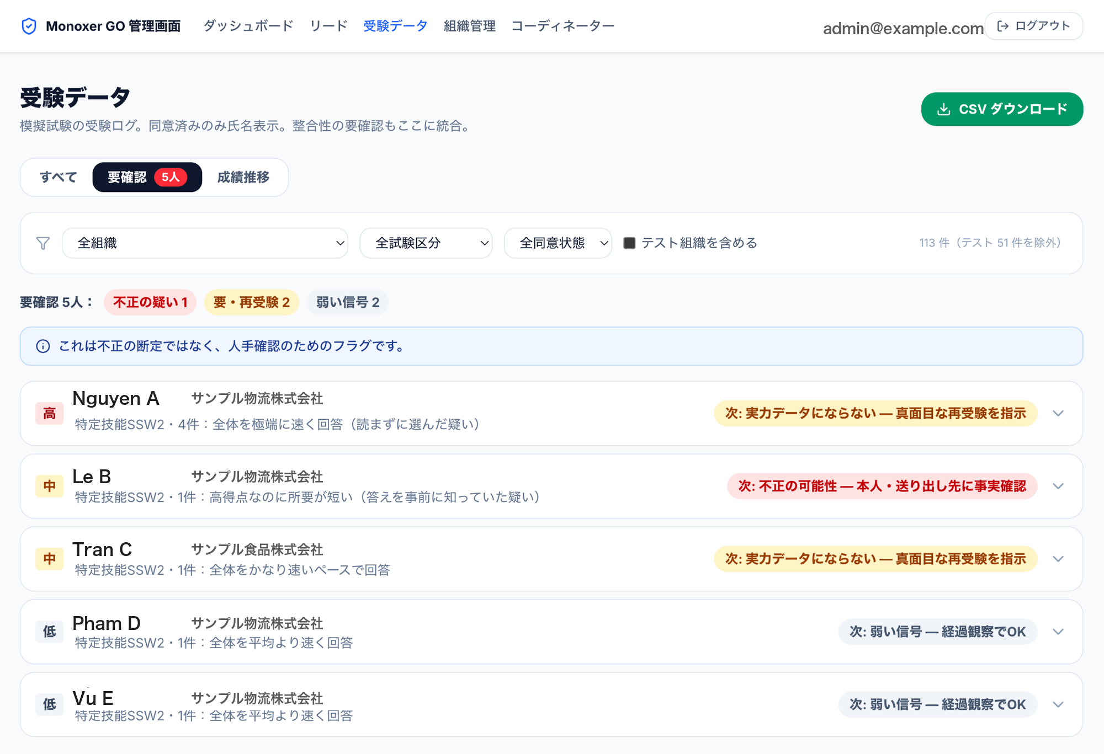Select the 要確認 tab
The image size is (1104, 754).
coord(147,177)
